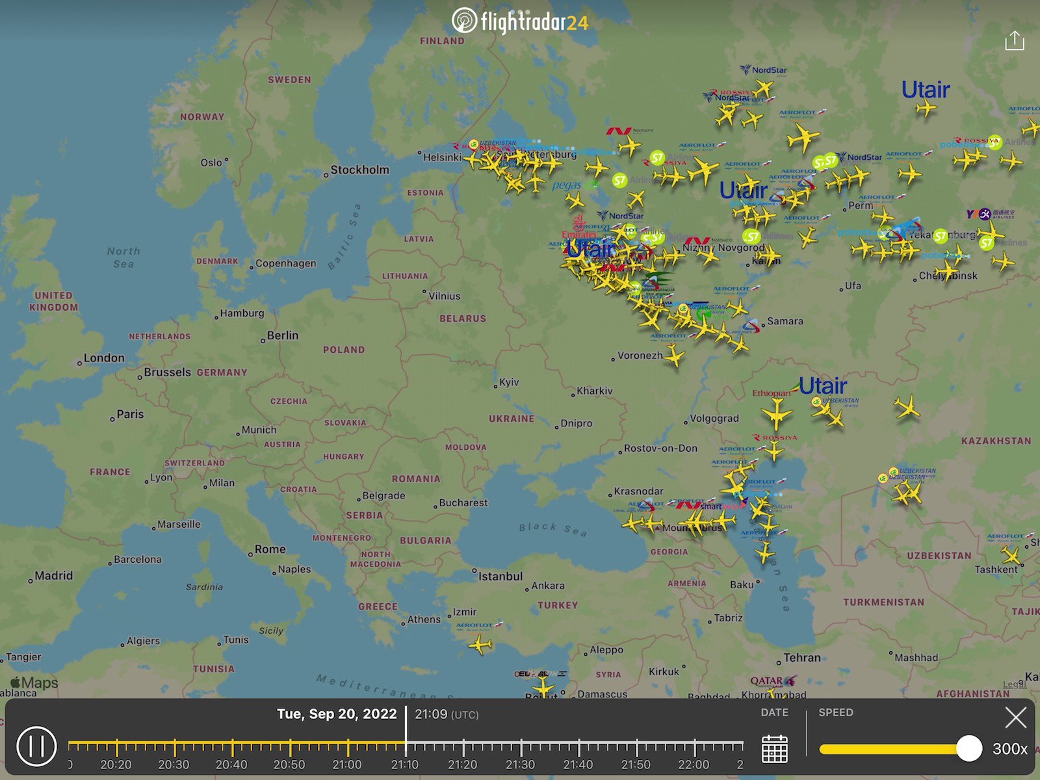Click the Copenhagen city label
Image resolution: width=1040 pixels, height=780 pixels.
[x=286, y=263]
